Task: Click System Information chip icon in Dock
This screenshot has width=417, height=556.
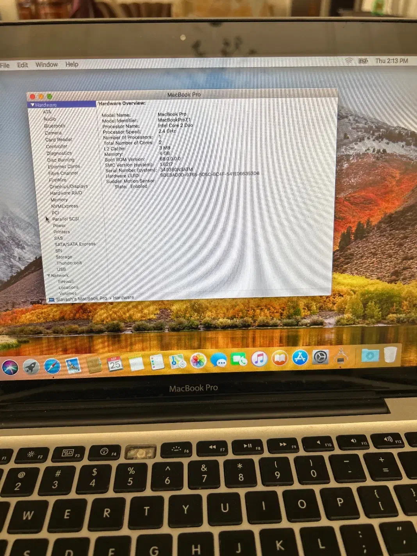Action: (340, 356)
